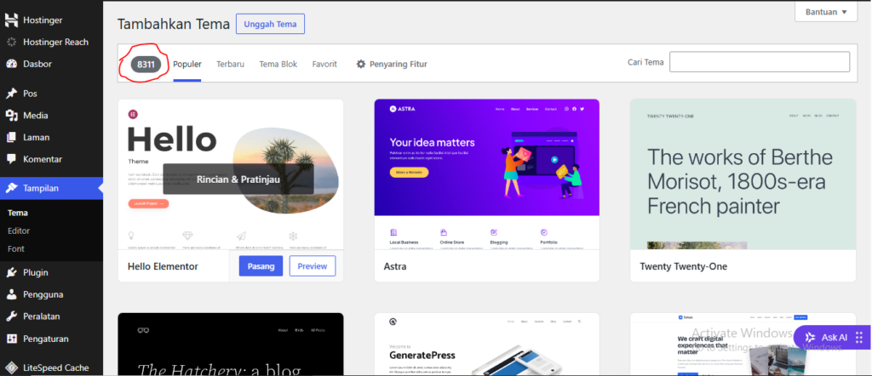Click the Astra theme name
872x376 pixels.
(x=395, y=266)
